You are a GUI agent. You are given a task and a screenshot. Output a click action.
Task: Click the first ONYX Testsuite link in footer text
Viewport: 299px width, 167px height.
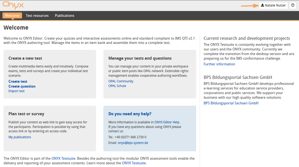coord(63,158)
